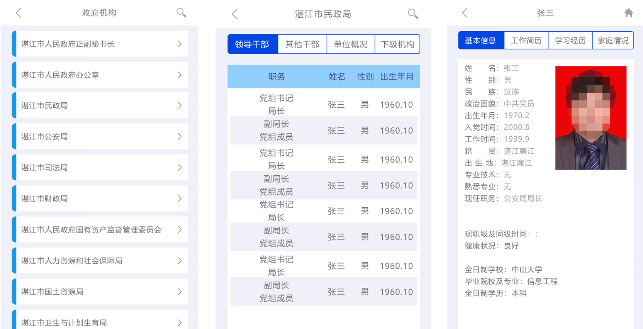Tap search icon in 湛江市民政局 header
Image resolution: width=643 pixels, height=329 pixels.
pyautogui.click(x=412, y=14)
